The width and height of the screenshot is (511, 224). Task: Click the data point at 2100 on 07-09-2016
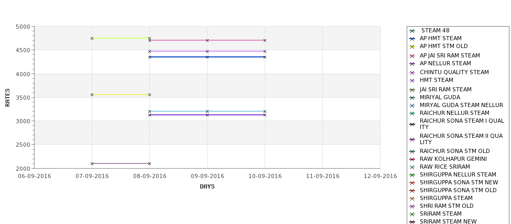click(92, 163)
